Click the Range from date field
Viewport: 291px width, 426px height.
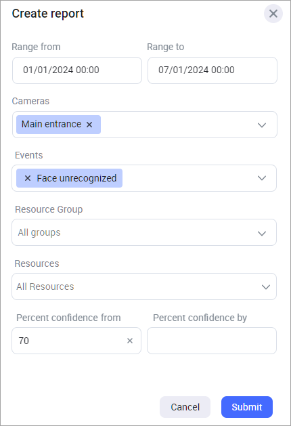click(x=77, y=70)
